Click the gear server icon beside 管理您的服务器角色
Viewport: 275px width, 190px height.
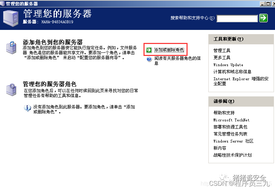(x=11, y=90)
